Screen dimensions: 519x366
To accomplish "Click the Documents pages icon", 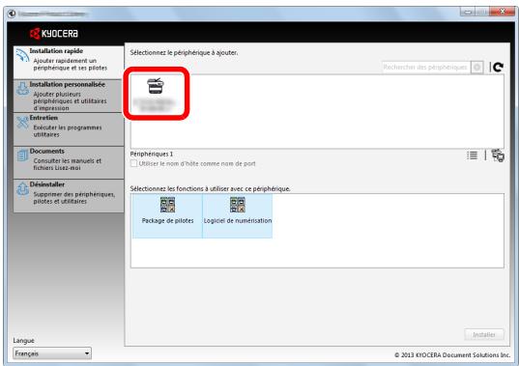I will 22,155.
